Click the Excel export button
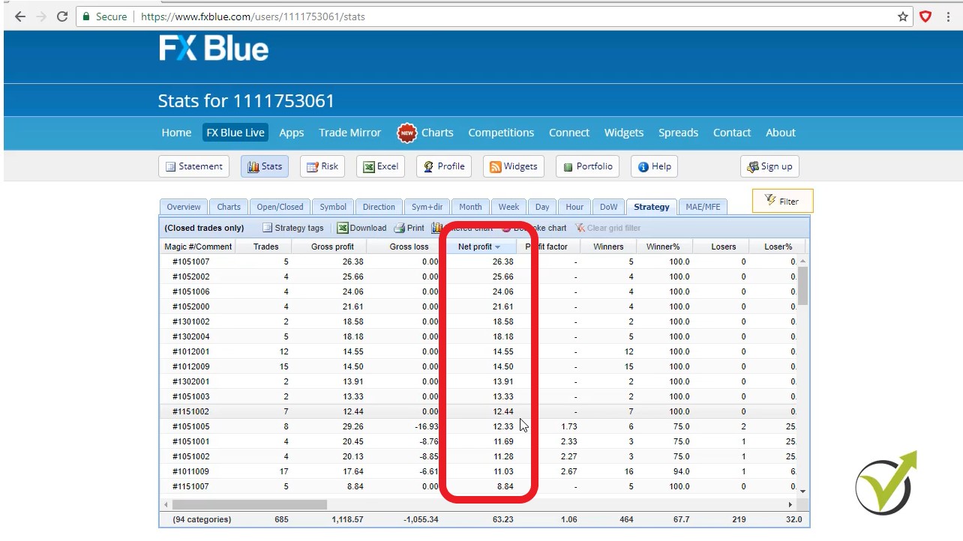 coord(380,166)
